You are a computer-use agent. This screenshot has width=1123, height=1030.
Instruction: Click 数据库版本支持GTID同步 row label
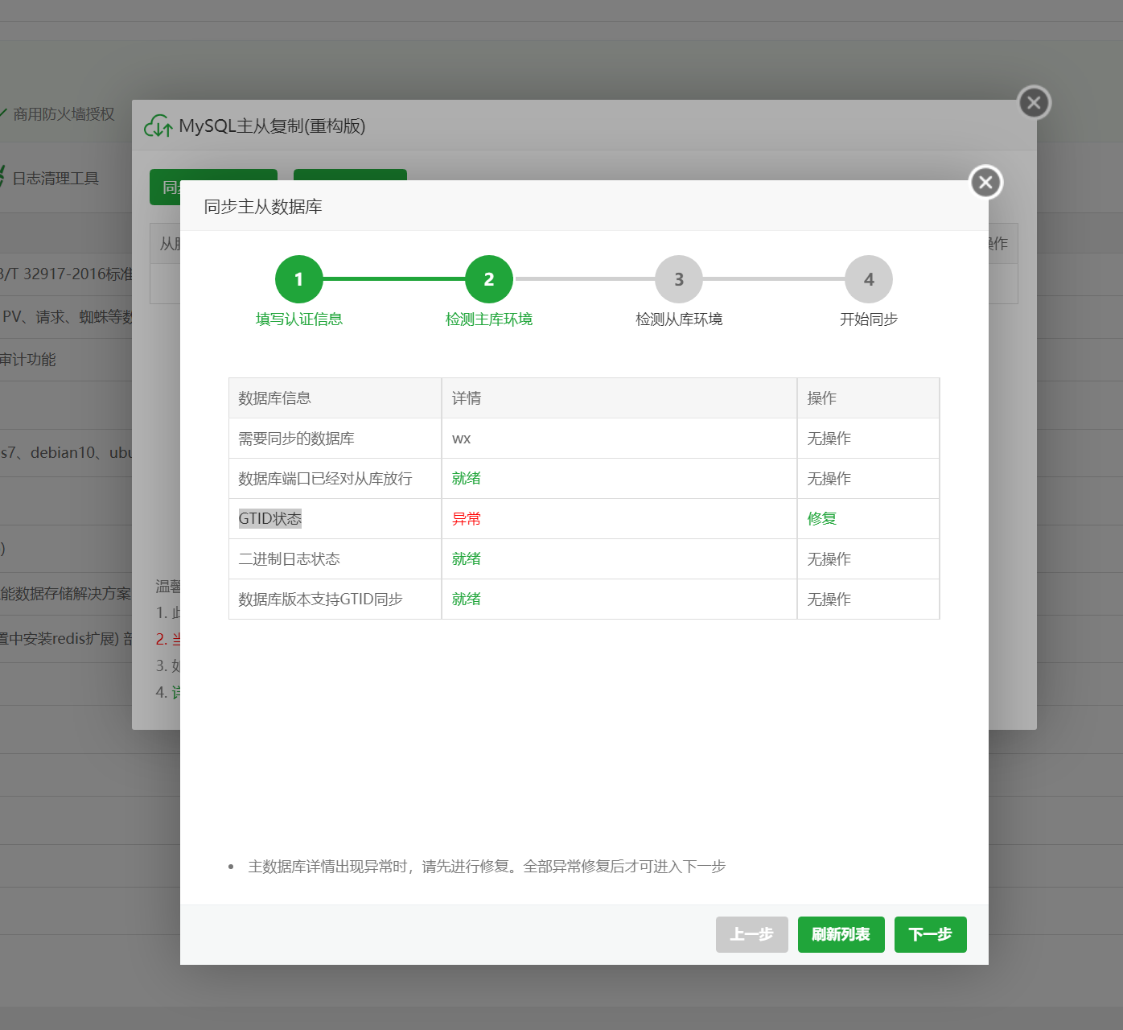tap(321, 599)
